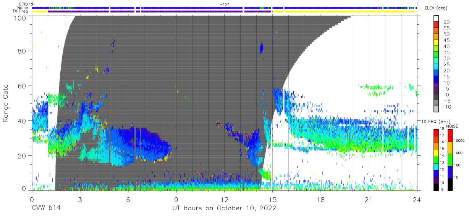This screenshot has height=216, width=469.
Task: Click the '18' tick on the UT hours axis
Action: coord(321,199)
